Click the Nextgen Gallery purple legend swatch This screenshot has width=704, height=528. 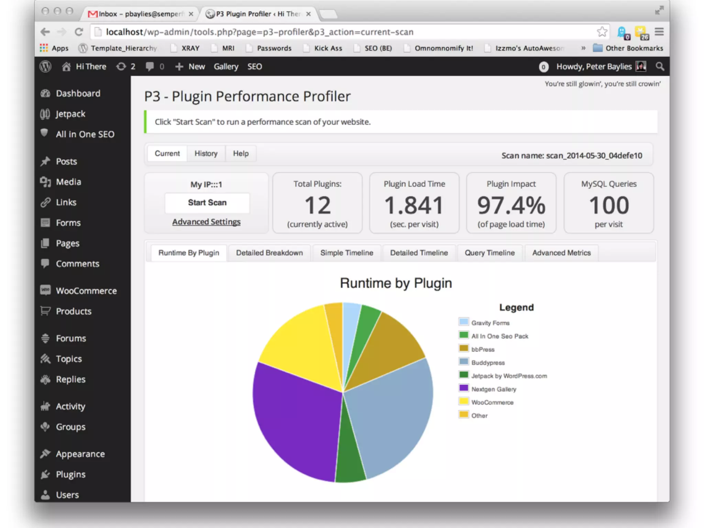click(x=463, y=388)
